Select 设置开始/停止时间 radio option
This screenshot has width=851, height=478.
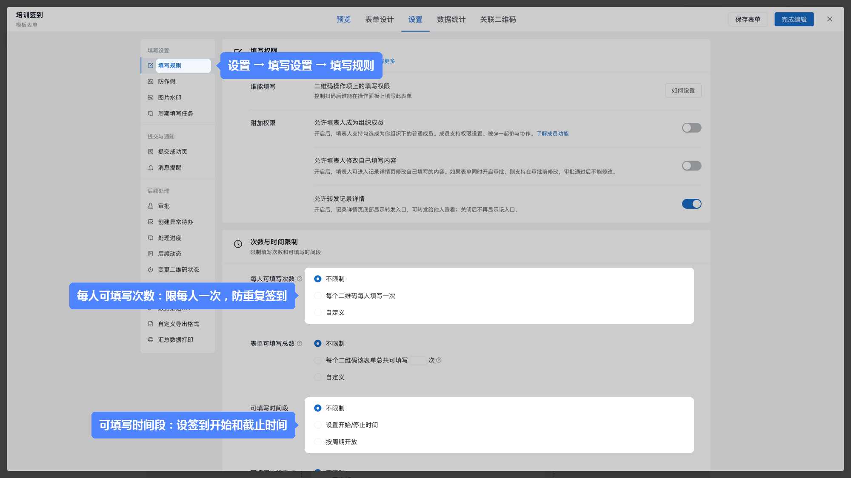click(317, 425)
